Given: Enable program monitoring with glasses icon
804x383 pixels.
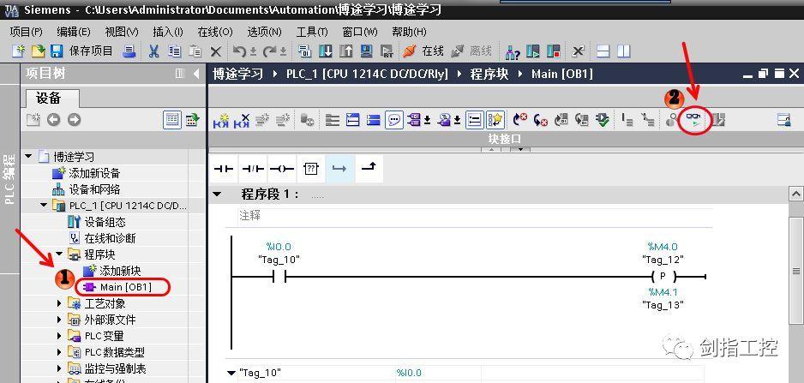Looking at the screenshot, I should coord(694,121).
